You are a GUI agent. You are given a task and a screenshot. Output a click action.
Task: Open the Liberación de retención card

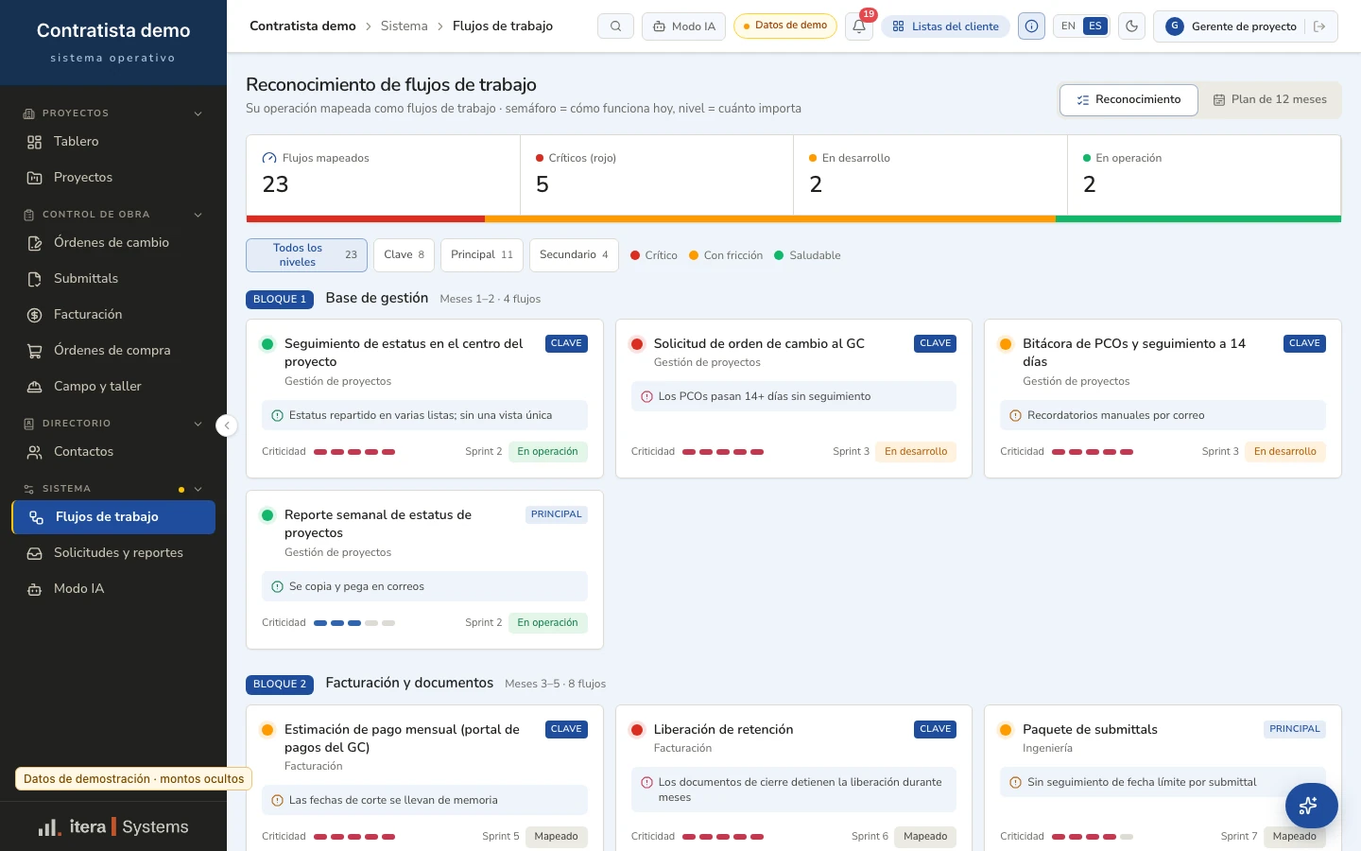point(794,777)
